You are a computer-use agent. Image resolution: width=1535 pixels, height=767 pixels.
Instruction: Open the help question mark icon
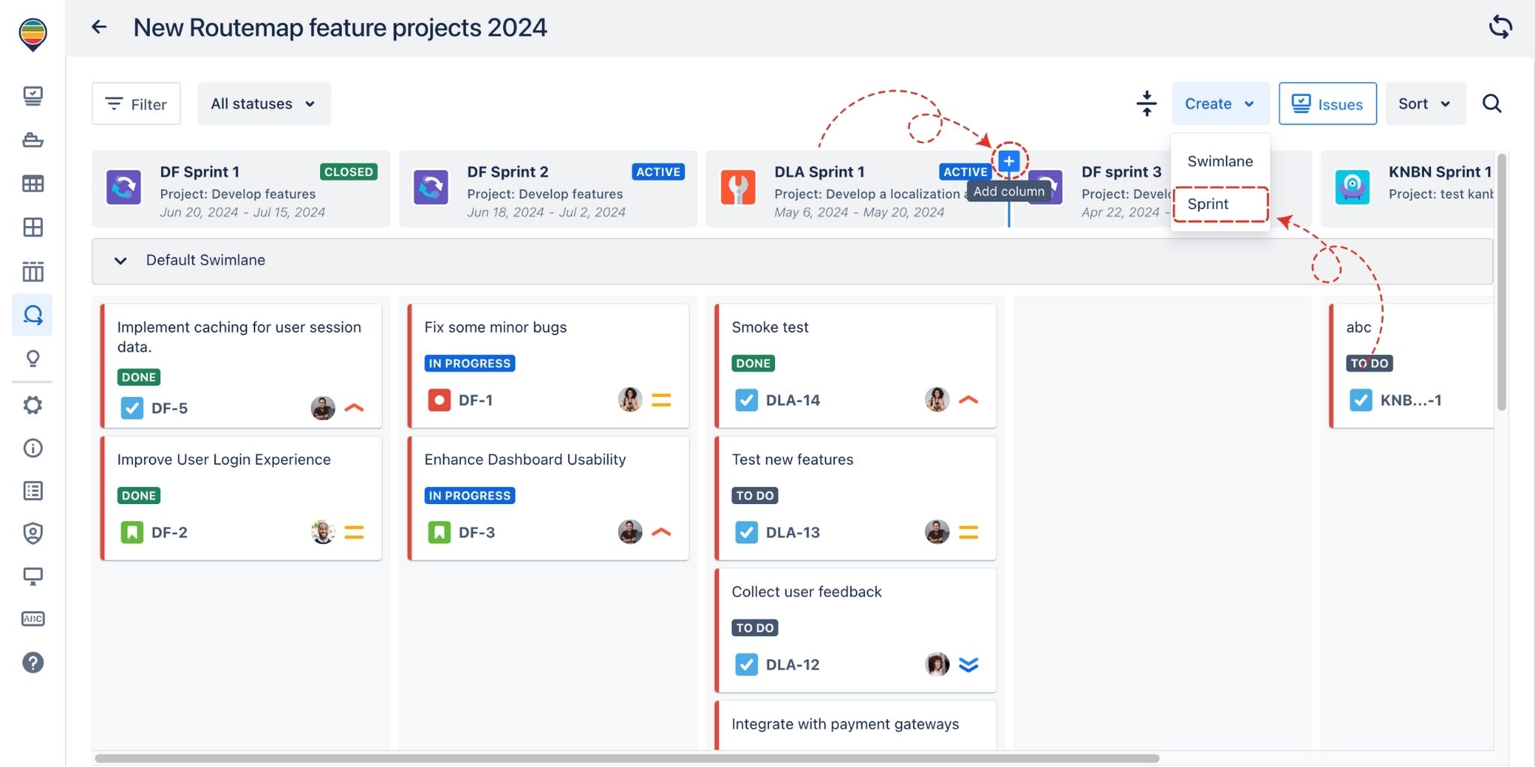[x=33, y=663]
